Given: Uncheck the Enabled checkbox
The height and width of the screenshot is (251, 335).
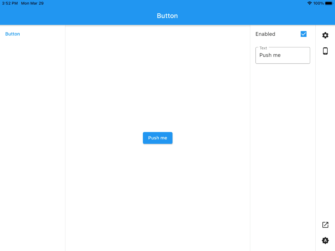Looking at the screenshot, I should [304, 34].
